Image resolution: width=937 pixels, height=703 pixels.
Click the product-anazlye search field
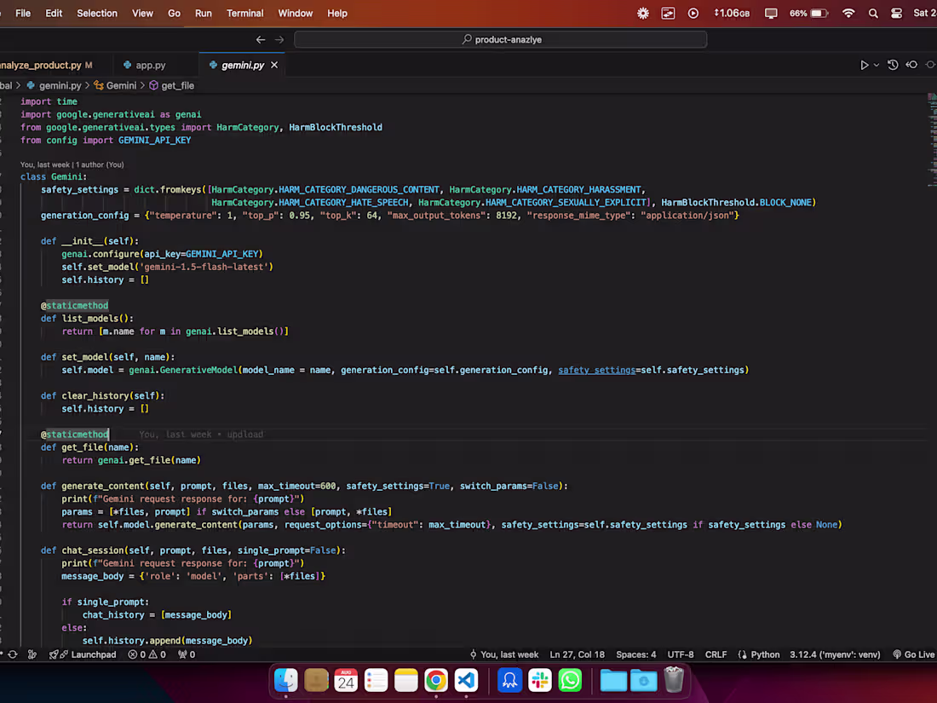(501, 39)
